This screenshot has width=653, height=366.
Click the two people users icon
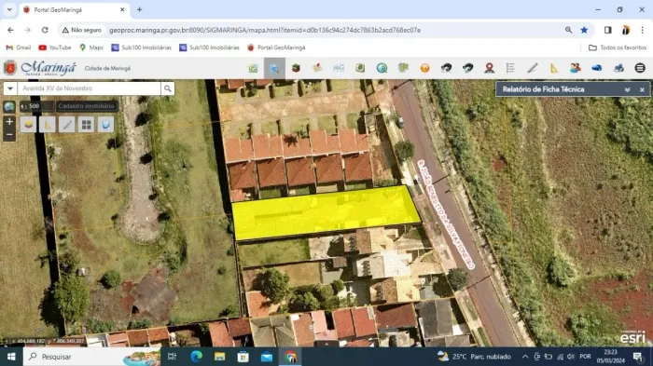(x=576, y=68)
